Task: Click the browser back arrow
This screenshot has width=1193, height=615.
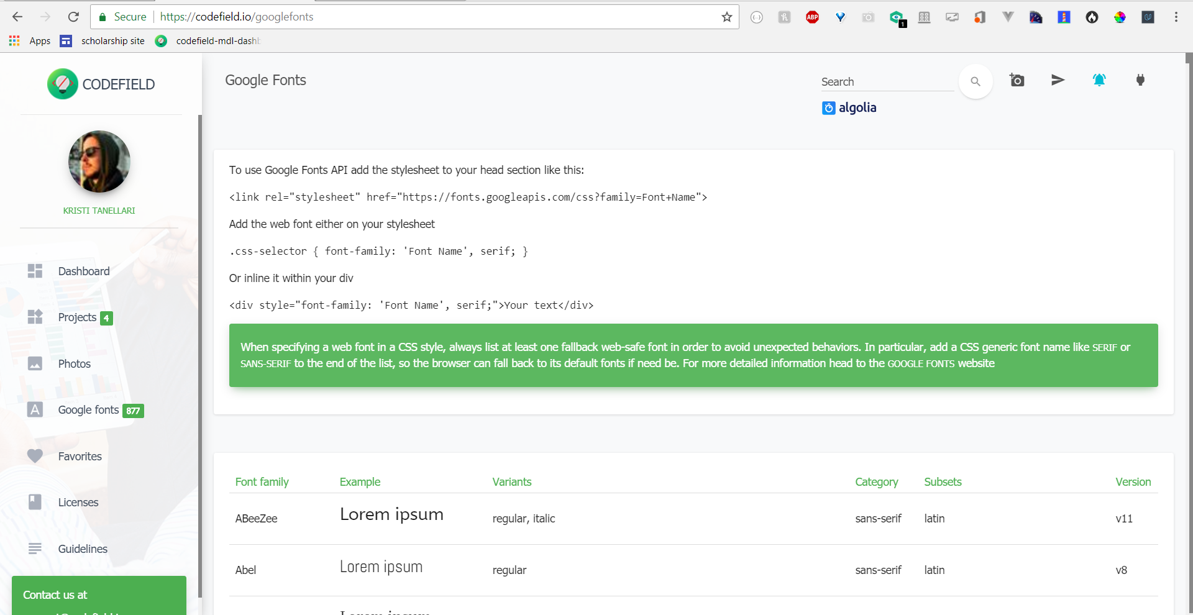Action: coord(17,17)
